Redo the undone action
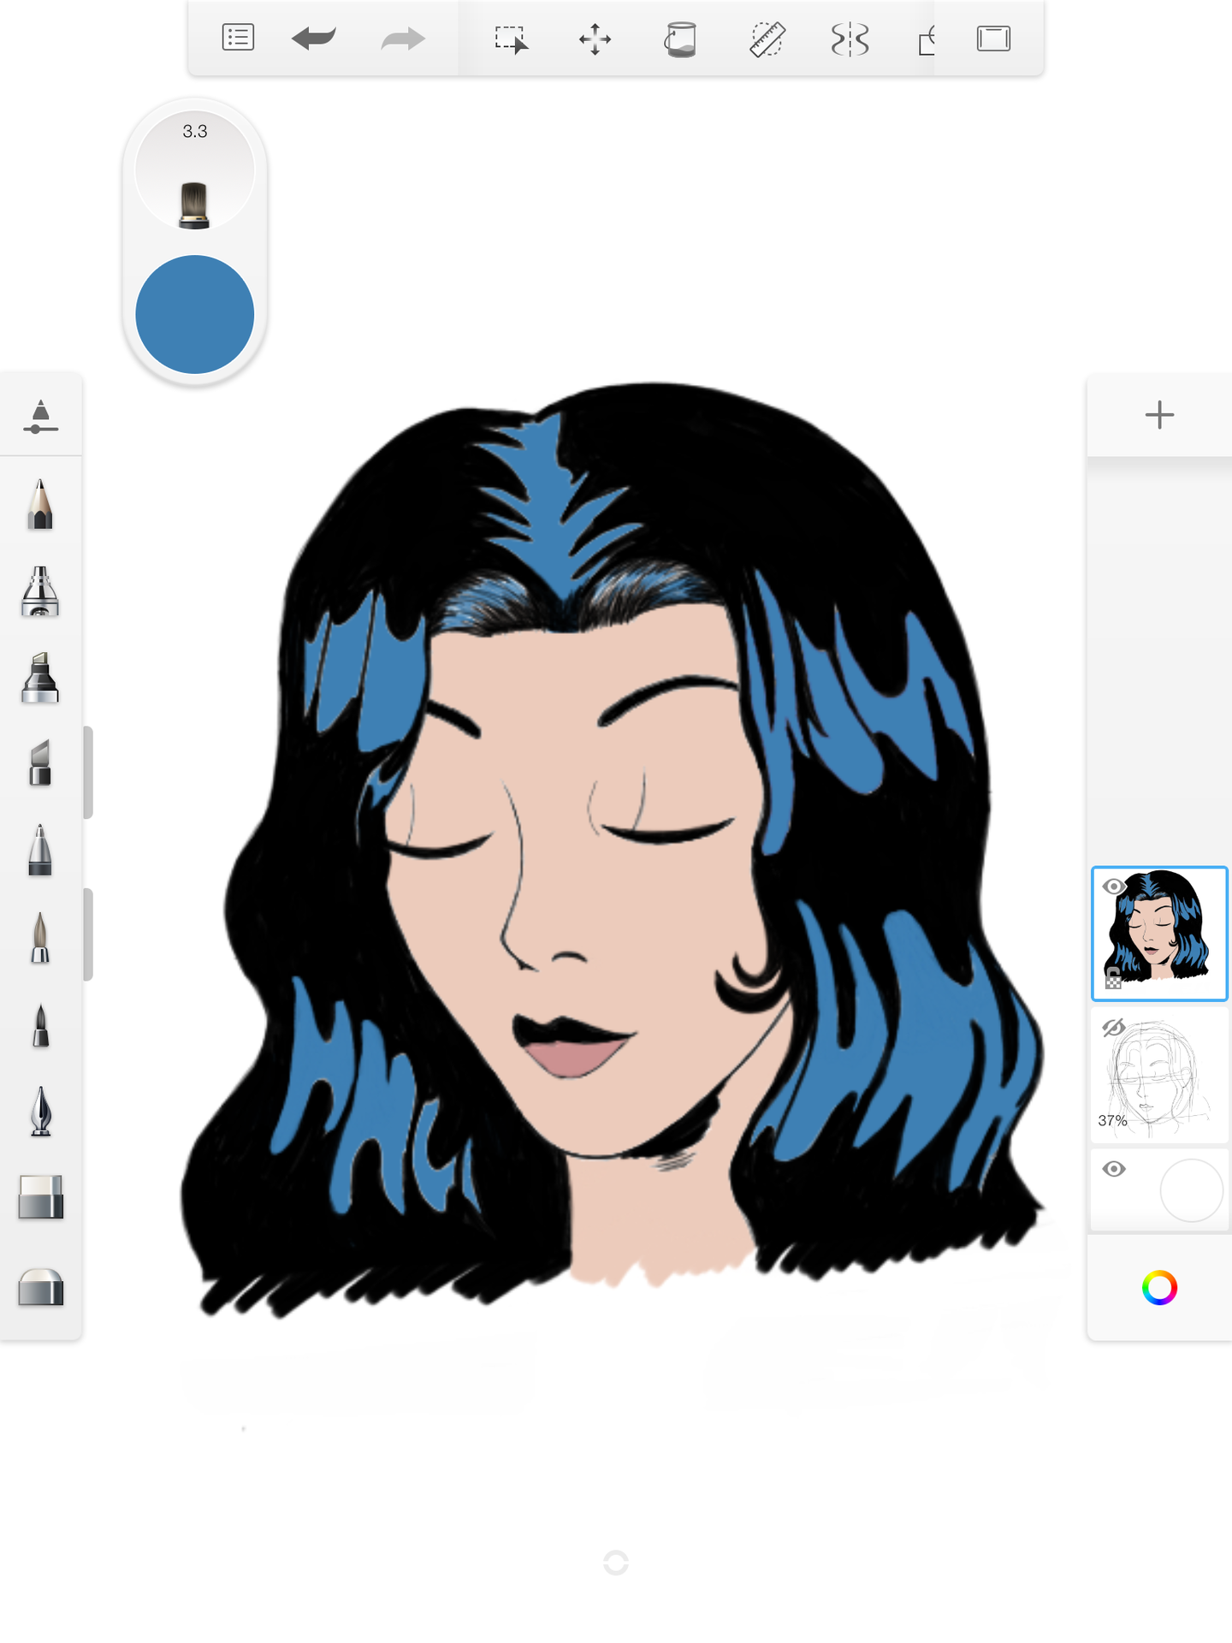The image size is (1232, 1643). 402,39
